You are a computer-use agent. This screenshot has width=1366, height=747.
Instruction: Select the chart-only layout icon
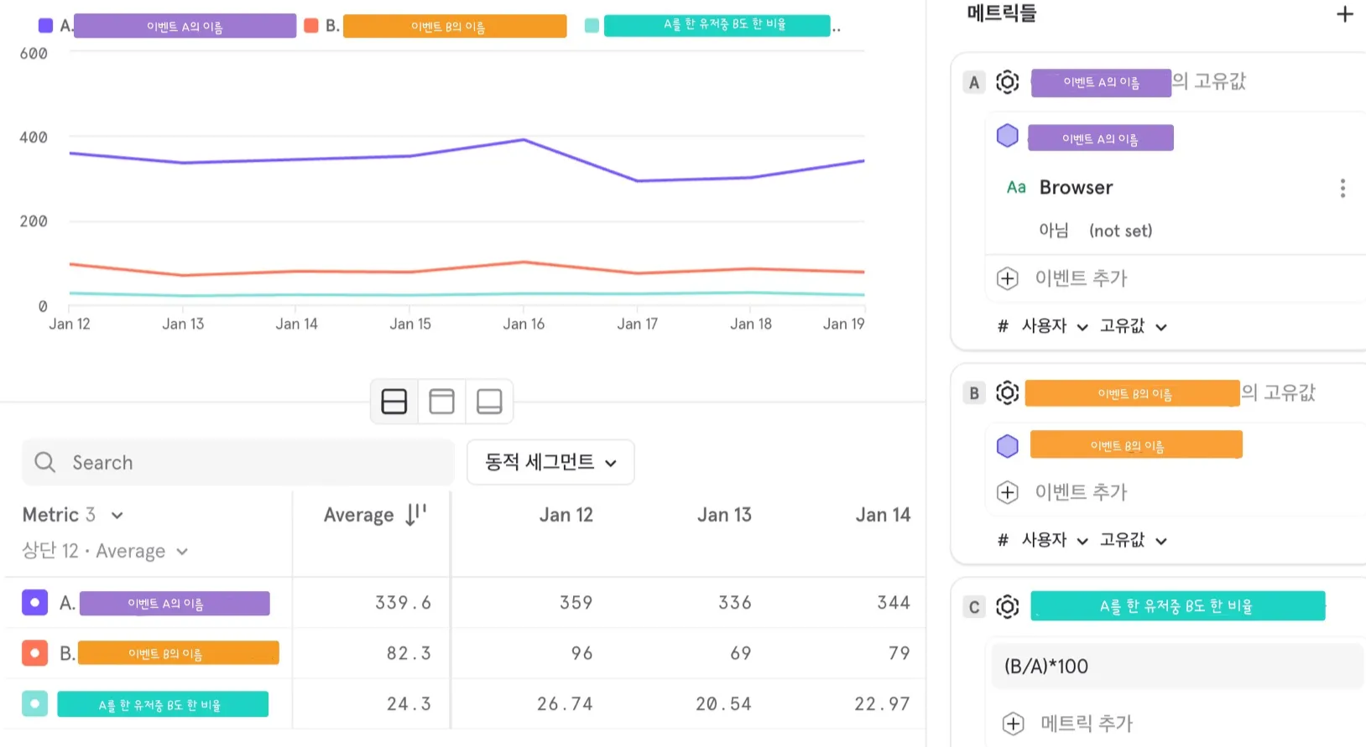(x=441, y=402)
